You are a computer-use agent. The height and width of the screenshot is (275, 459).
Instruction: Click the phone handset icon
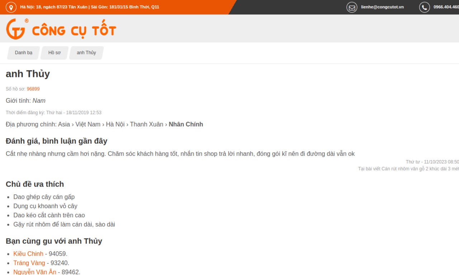[x=425, y=7]
